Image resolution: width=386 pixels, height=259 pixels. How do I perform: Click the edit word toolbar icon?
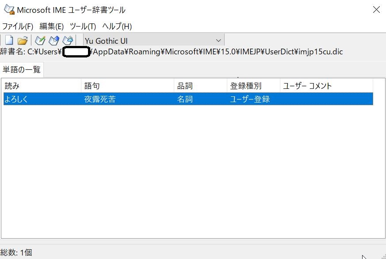coord(54,40)
